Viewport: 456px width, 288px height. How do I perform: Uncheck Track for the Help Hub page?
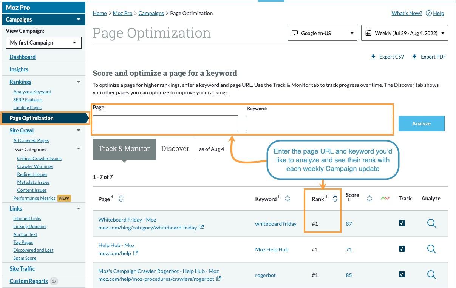click(402, 249)
